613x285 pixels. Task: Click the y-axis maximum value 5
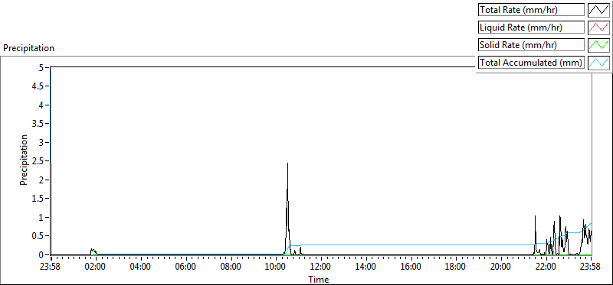click(x=41, y=67)
